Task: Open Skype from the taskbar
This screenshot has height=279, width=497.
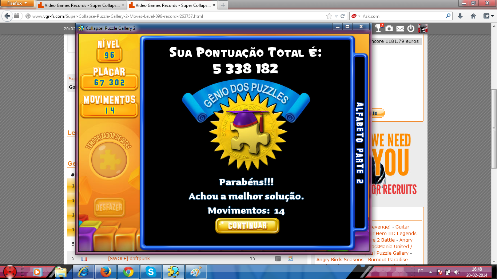Action: pos(151,271)
